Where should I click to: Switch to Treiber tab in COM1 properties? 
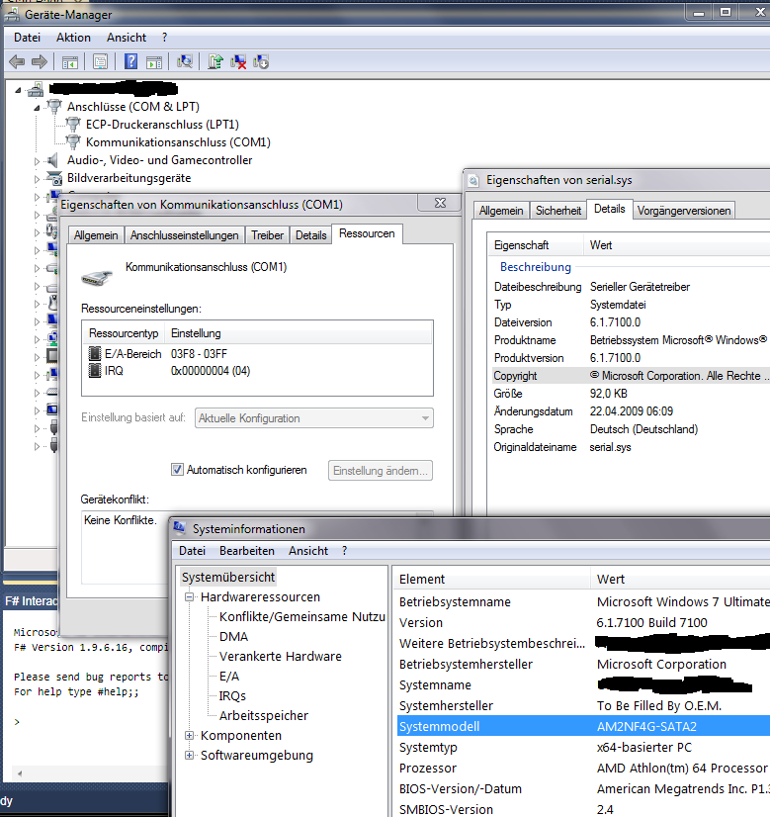267,235
